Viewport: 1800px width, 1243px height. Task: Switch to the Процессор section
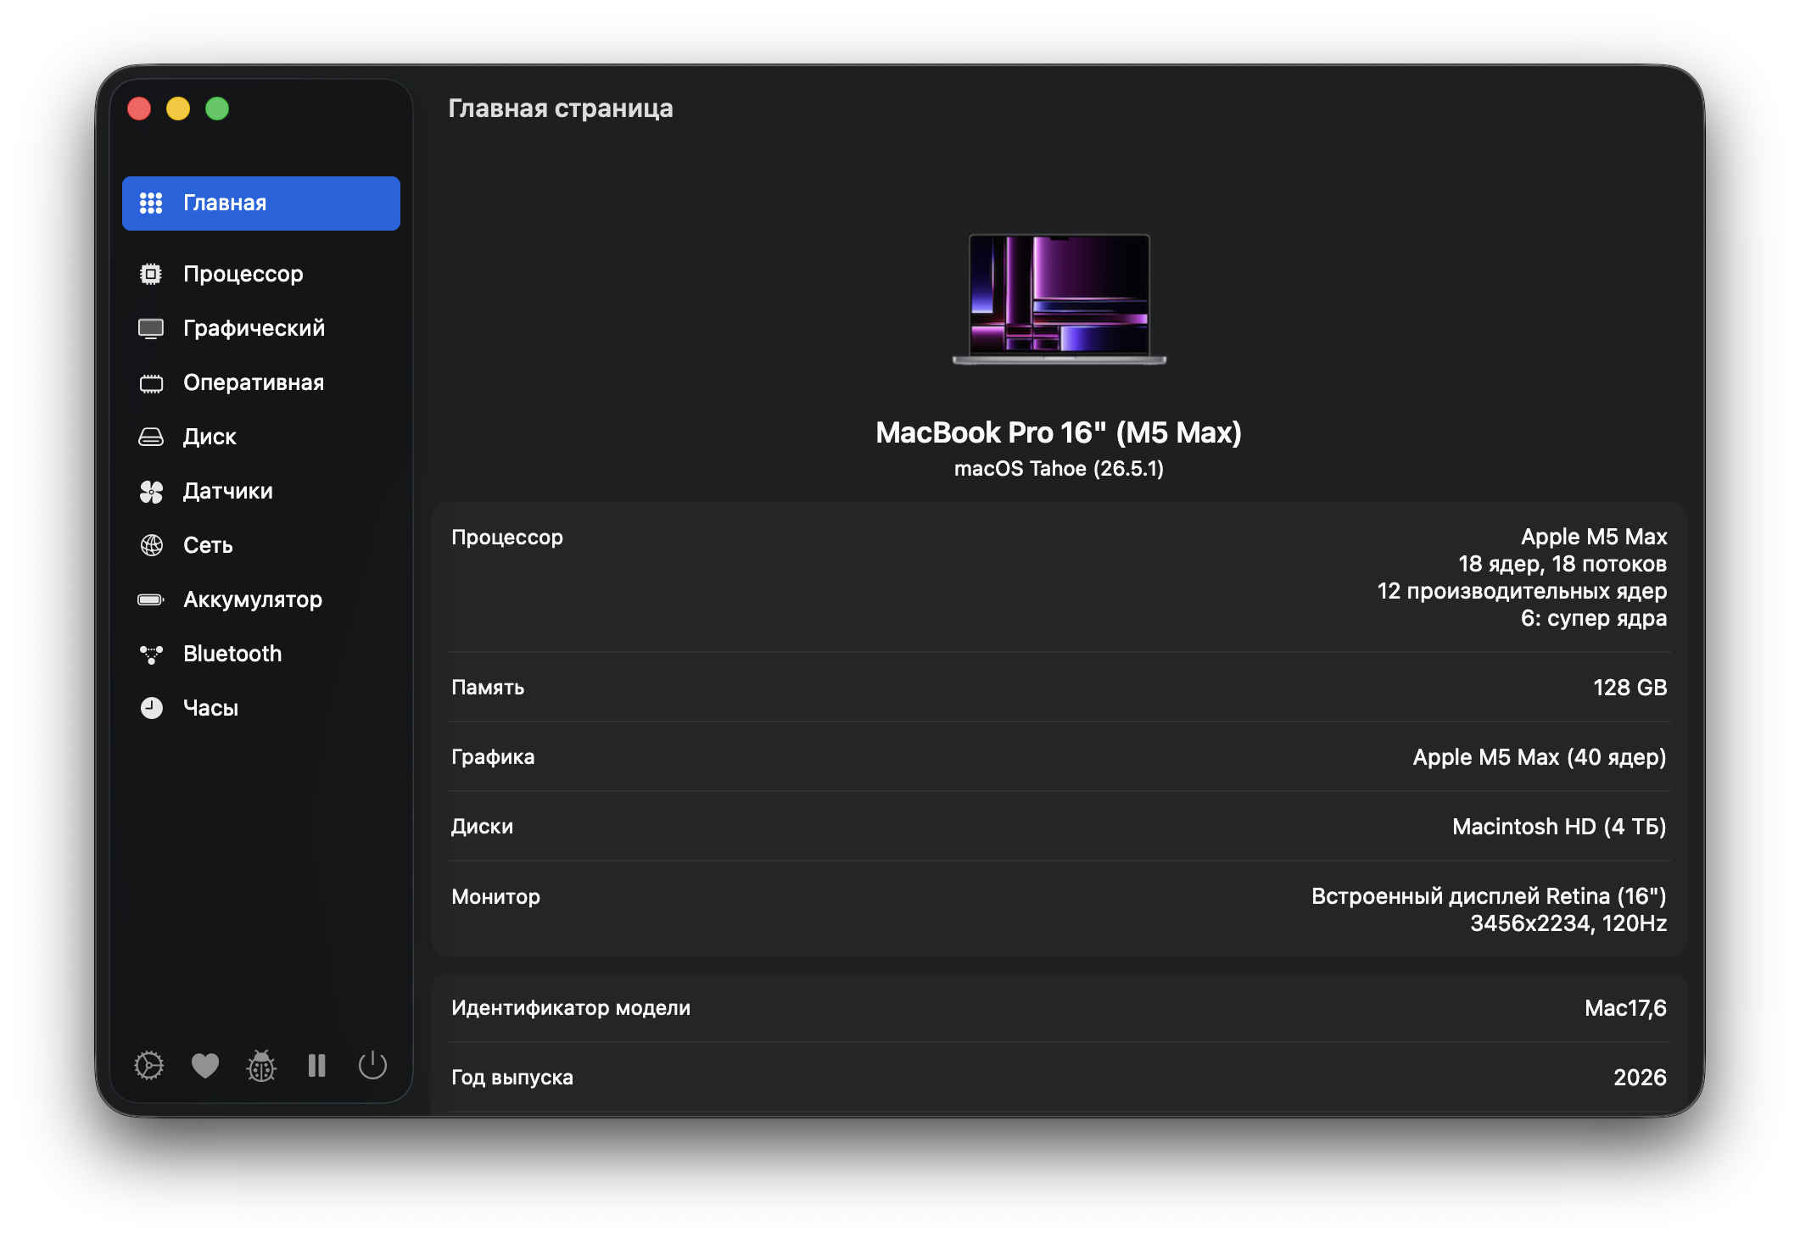(261, 274)
